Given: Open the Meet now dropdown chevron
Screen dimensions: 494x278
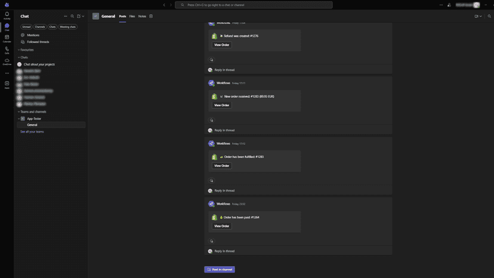Looking at the screenshot, I should pos(481,16).
